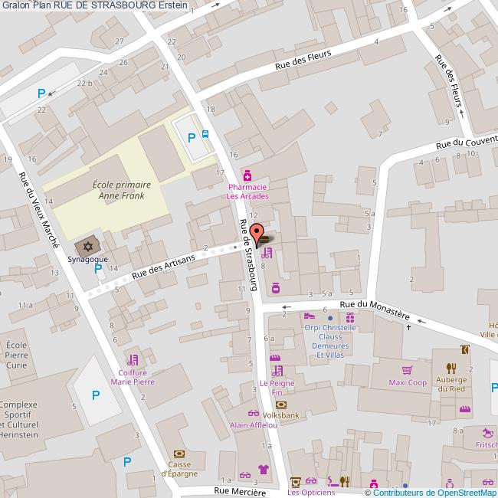The width and height of the screenshot is (498, 498).
Task: Click the École primaire Anne Frank label
Action: (121, 190)
